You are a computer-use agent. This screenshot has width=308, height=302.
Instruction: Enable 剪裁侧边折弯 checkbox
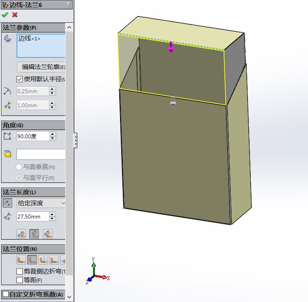[20, 271]
